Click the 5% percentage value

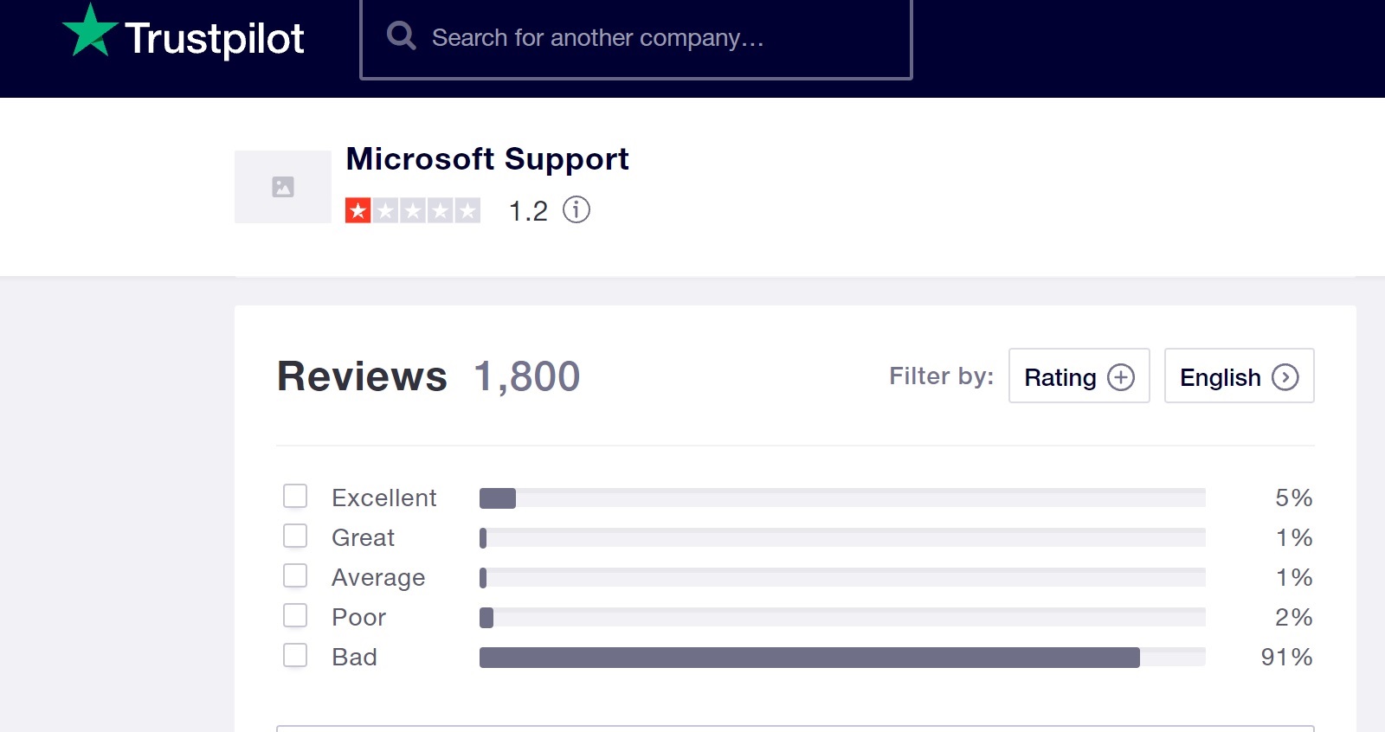(x=1294, y=498)
